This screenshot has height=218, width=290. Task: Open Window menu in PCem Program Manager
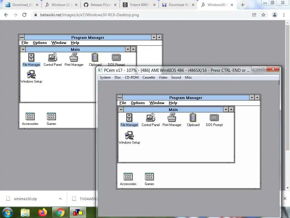coord(157,103)
